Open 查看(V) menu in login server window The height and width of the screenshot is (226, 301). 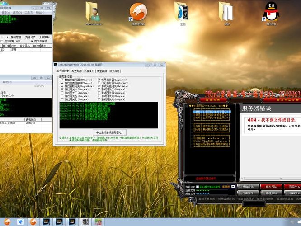(5, 13)
